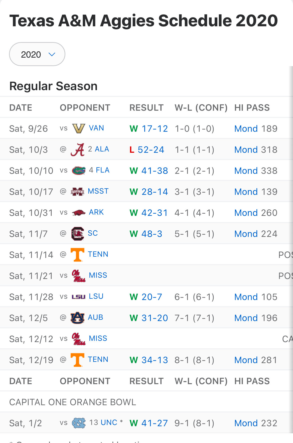Click the Alabama team logo
The height and width of the screenshot is (443, 293).
pyautogui.click(x=78, y=150)
